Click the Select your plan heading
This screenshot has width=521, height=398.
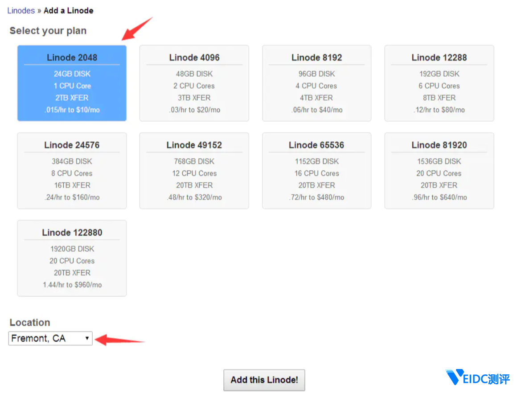pyautogui.click(x=48, y=31)
